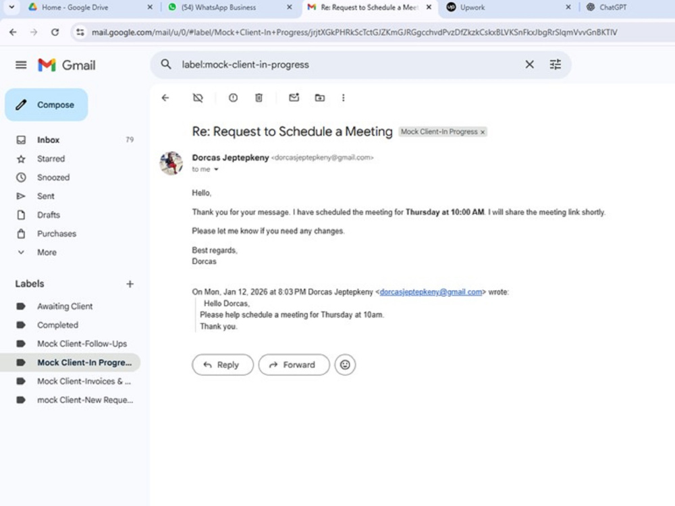Open the Gmail main menu hamburger icon

pyautogui.click(x=21, y=65)
